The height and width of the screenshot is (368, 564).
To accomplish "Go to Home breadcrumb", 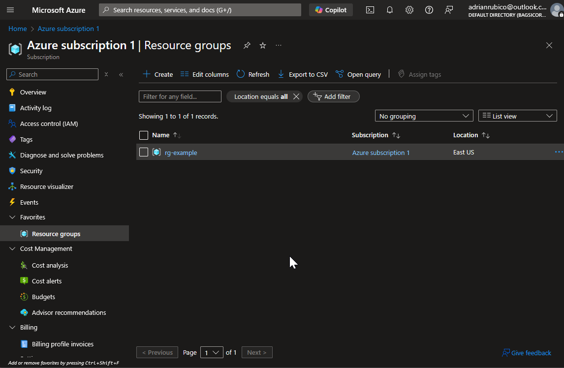I will point(18,29).
